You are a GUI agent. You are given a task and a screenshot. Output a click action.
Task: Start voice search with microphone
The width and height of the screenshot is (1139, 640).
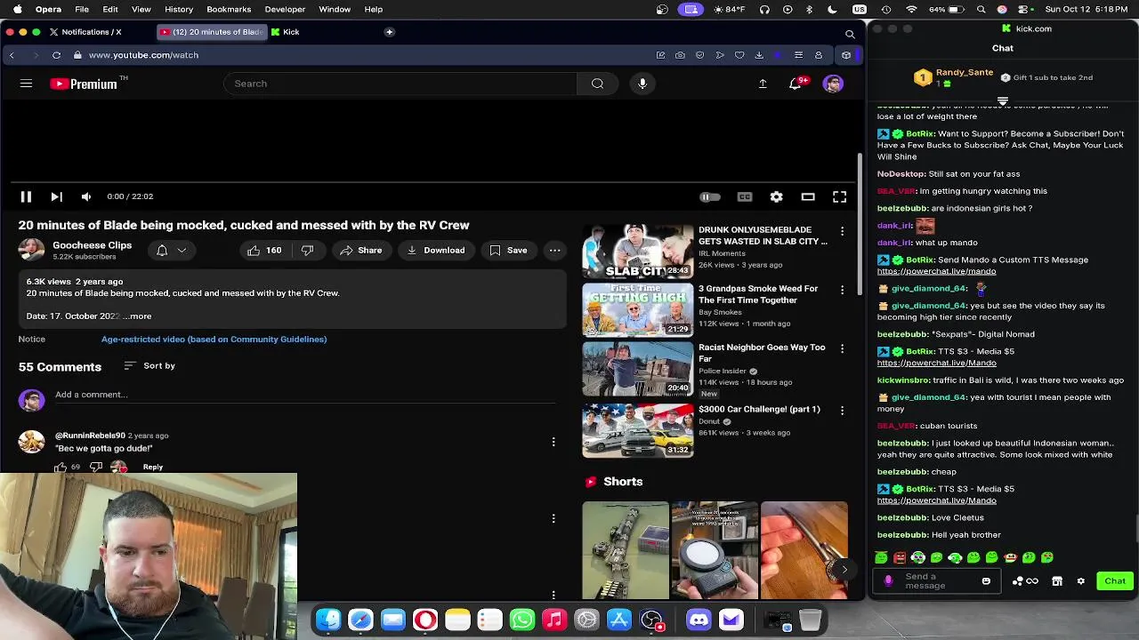(642, 84)
